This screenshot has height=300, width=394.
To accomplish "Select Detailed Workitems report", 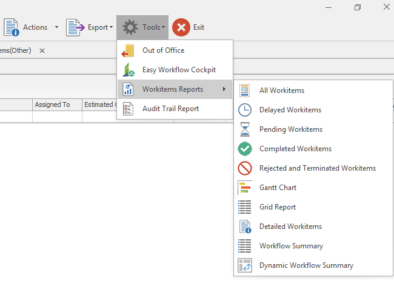I will point(290,227).
